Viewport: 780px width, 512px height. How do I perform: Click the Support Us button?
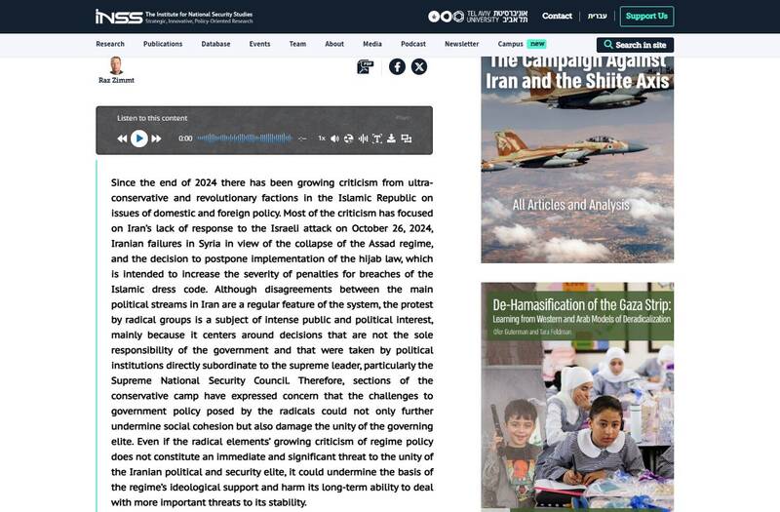coord(646,16)
